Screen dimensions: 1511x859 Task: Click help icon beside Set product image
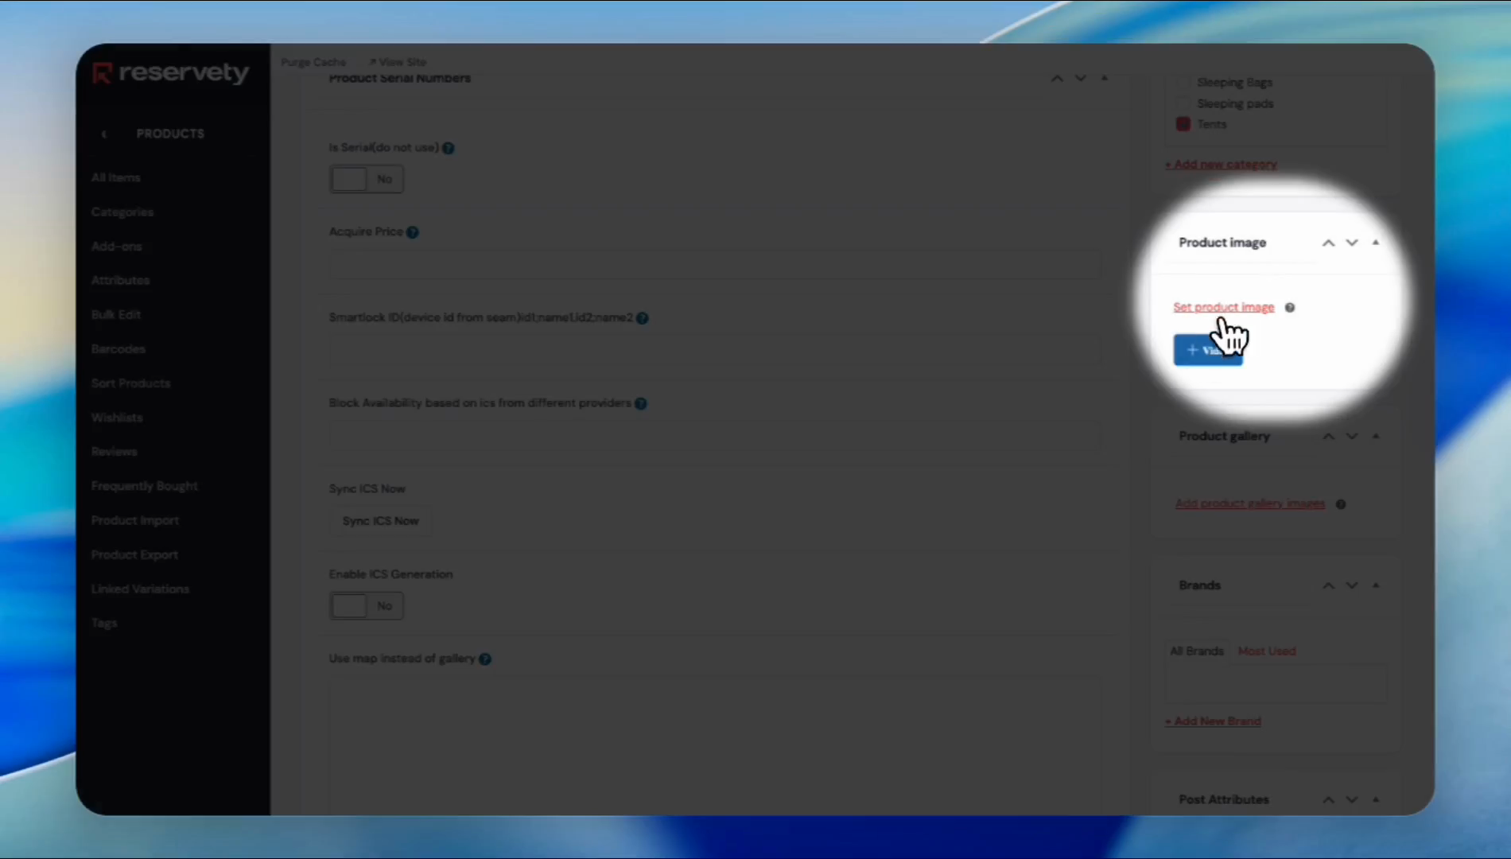(x=1290, y=308)
